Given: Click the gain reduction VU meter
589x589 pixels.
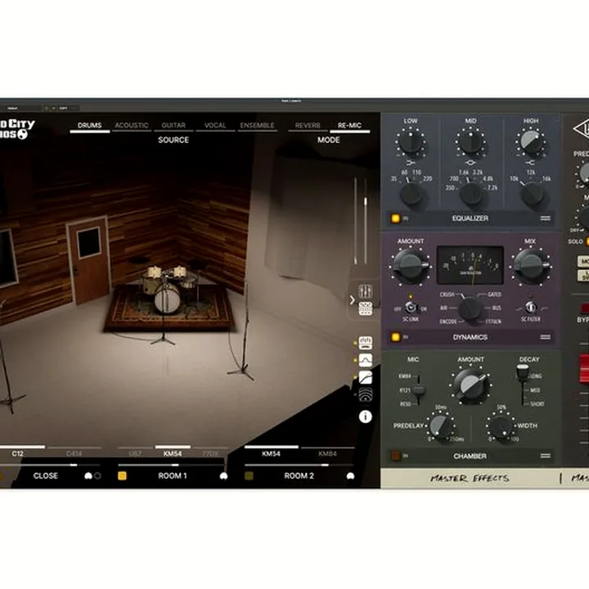Looking at the screenshot, I should tap(470, 265).
